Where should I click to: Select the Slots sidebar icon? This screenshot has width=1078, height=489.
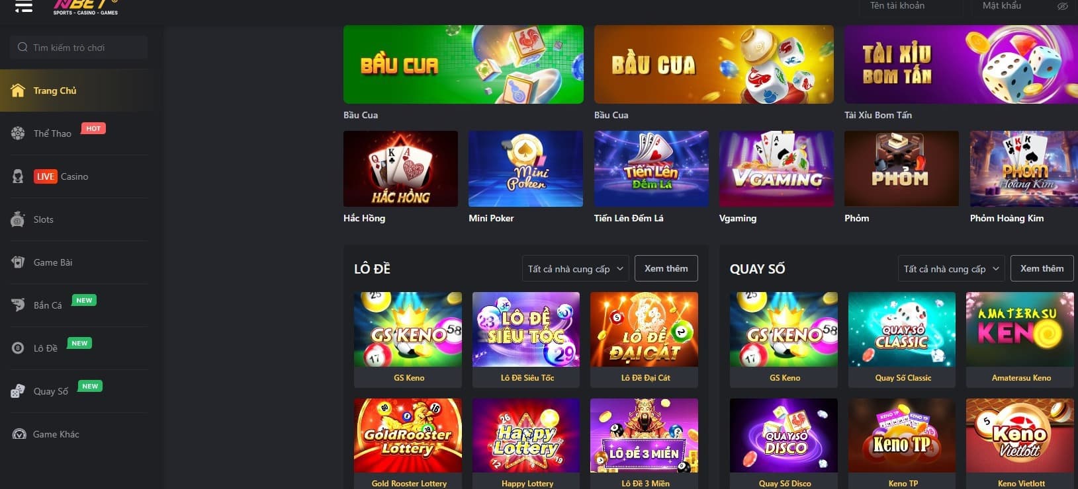pyautogui.click(x=18, y=219)
